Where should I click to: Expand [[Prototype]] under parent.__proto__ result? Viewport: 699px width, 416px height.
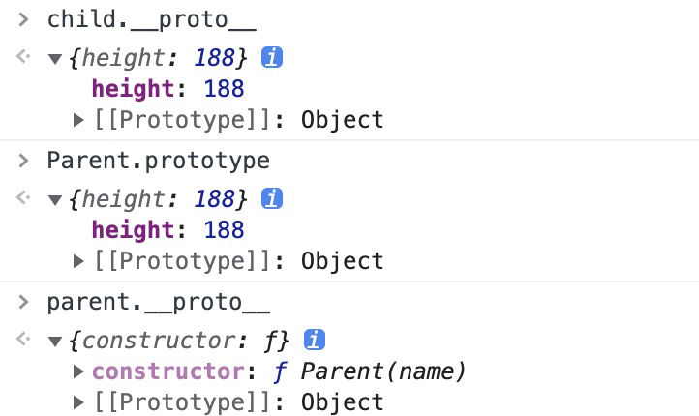coord(80,402)
